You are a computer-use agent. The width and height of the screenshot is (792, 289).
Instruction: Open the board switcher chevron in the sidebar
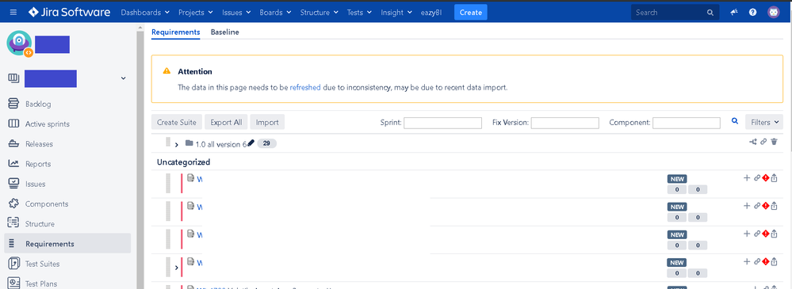123,78
